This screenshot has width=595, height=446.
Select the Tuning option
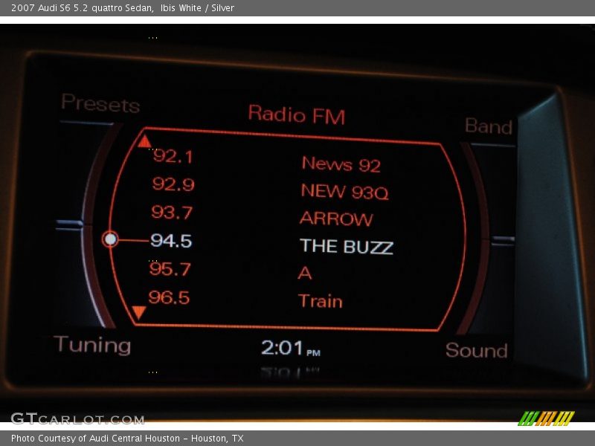pyautogui.click(x=92, y=345)
